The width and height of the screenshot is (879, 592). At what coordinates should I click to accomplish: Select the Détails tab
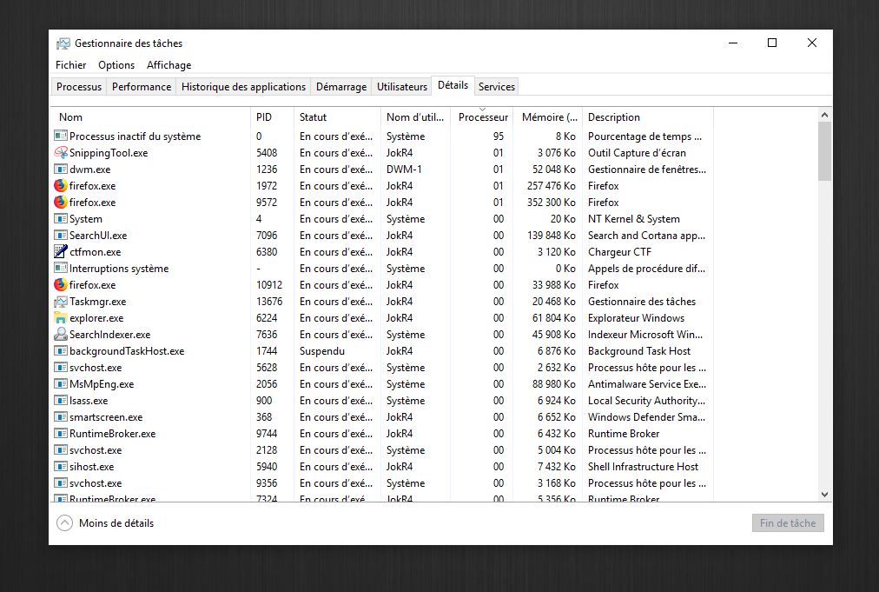pyautogui.click(x=453, y=85)
